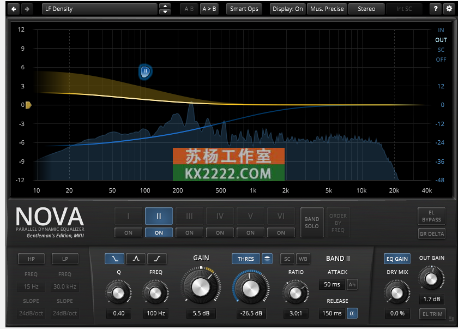Click the EL TRIM button

pyautogui.click(x=432, y=314)
